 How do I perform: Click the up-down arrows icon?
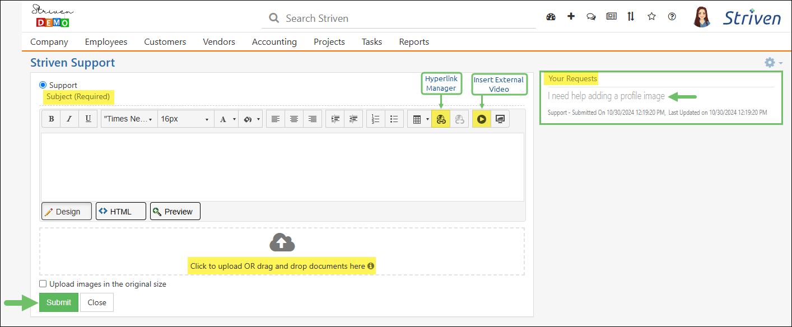[x=631, y=17]
